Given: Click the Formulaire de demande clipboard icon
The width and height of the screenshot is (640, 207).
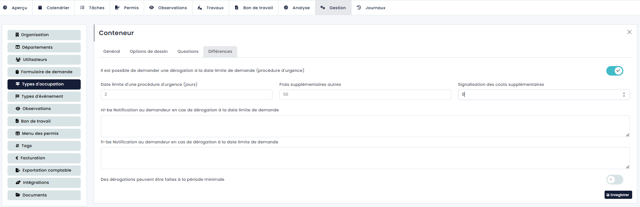Looking at the screenshot, I should tap(17, 72).
